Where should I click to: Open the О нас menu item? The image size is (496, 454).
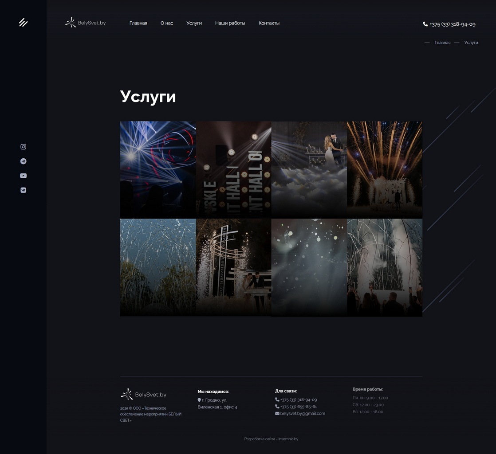pyautogui.click(x=167, y=23)
